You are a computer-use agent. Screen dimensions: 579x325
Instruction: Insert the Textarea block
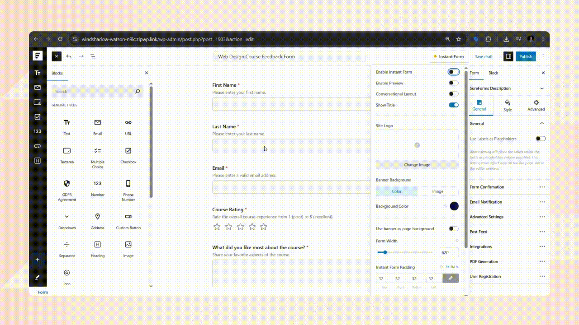coord(67,155)
